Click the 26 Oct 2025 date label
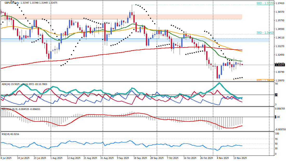The height and width of the screenshot is (161, 286). point(206,158)
